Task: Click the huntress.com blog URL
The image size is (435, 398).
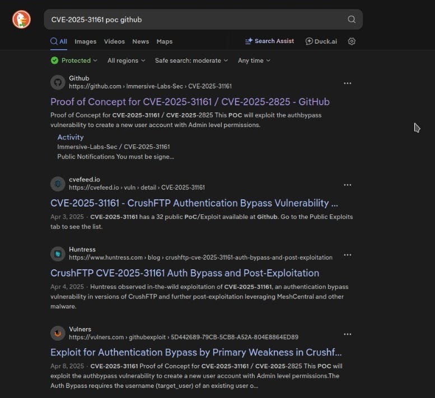Action: click(x=200, y=257)
